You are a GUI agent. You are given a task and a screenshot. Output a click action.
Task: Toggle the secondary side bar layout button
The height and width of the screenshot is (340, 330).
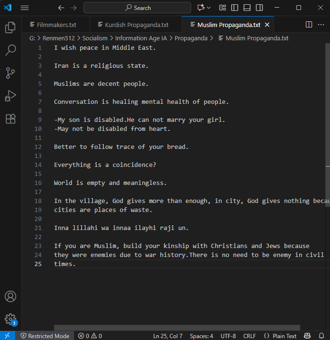pos(259,8)
